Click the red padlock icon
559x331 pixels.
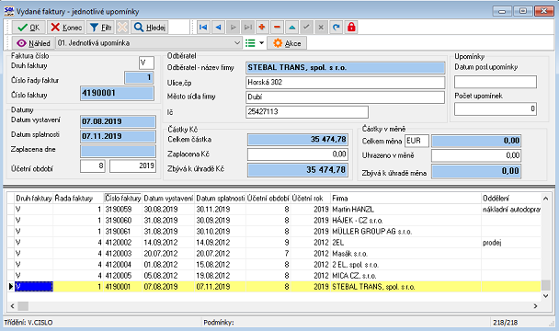[x=351, y=27]
